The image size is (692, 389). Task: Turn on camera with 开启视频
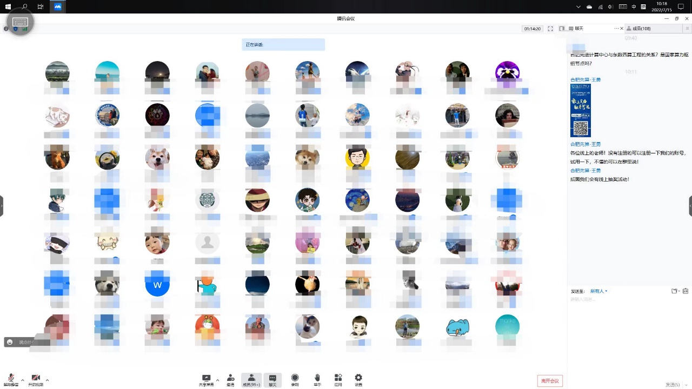(x=36, y=379)
